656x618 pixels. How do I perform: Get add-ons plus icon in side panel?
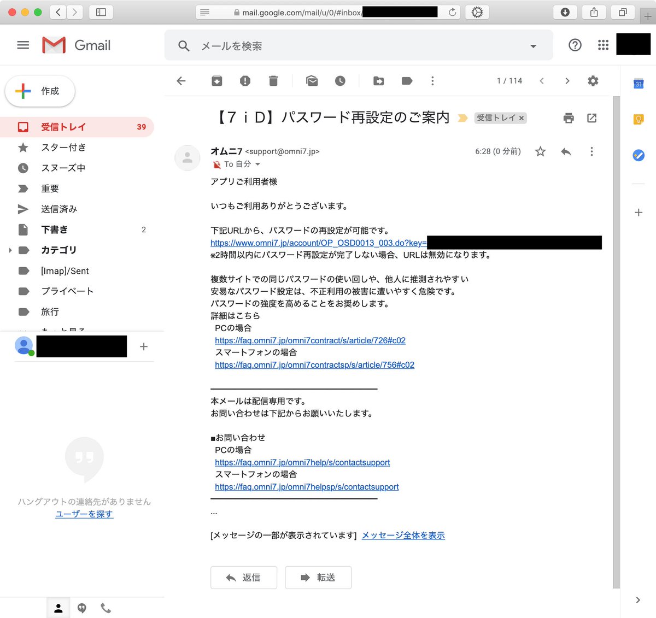point(639,213)
